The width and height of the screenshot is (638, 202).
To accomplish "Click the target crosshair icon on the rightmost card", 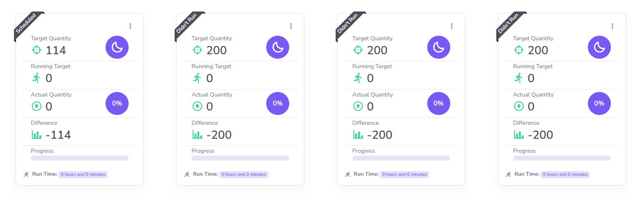I will pyautogui.click(x=519, y=50).
